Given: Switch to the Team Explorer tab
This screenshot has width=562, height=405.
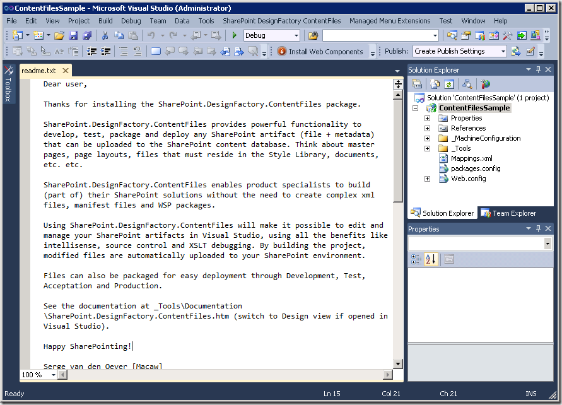Looking at the screenshot, I should coord(508,213).
